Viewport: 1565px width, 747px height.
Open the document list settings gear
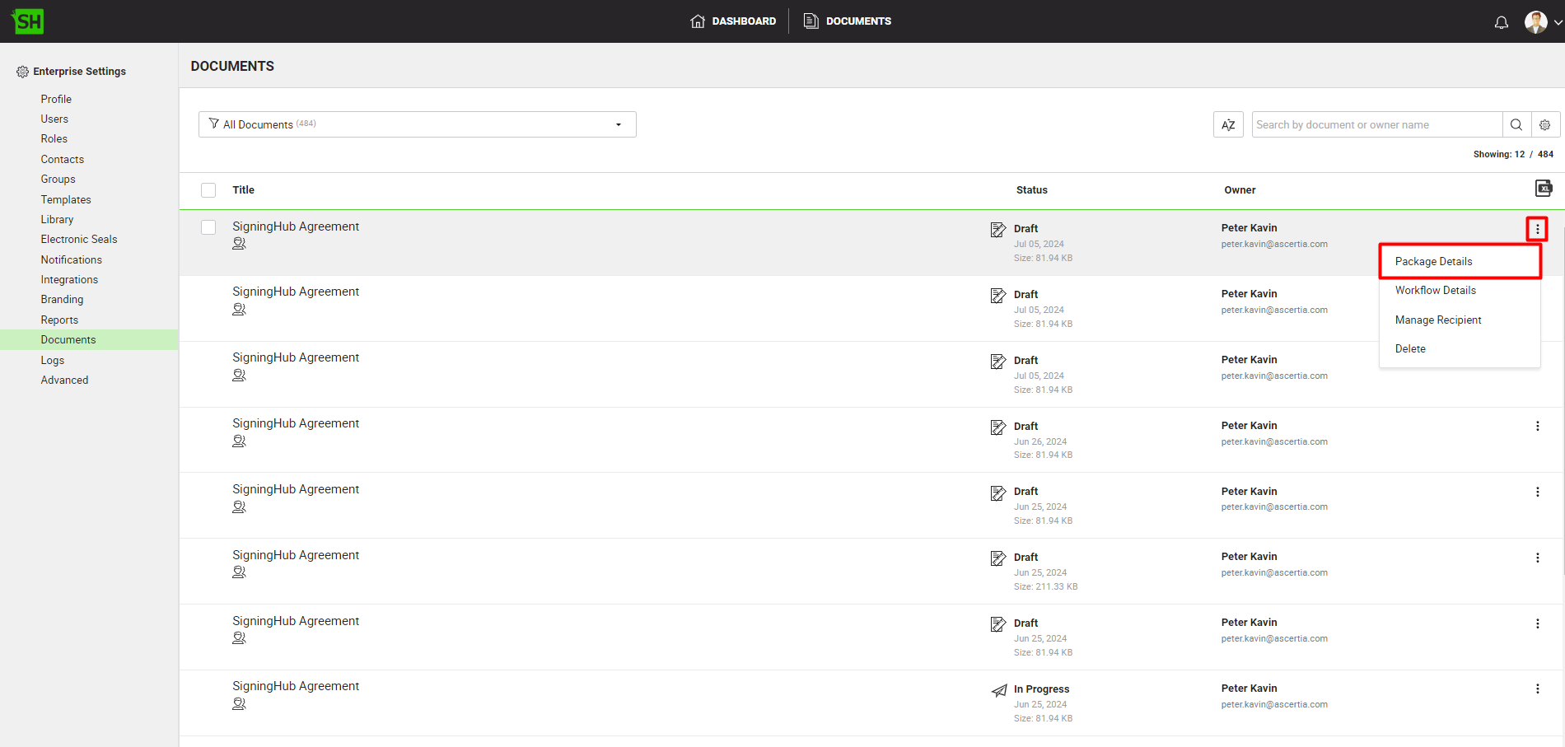click(x=1544, y=125)
